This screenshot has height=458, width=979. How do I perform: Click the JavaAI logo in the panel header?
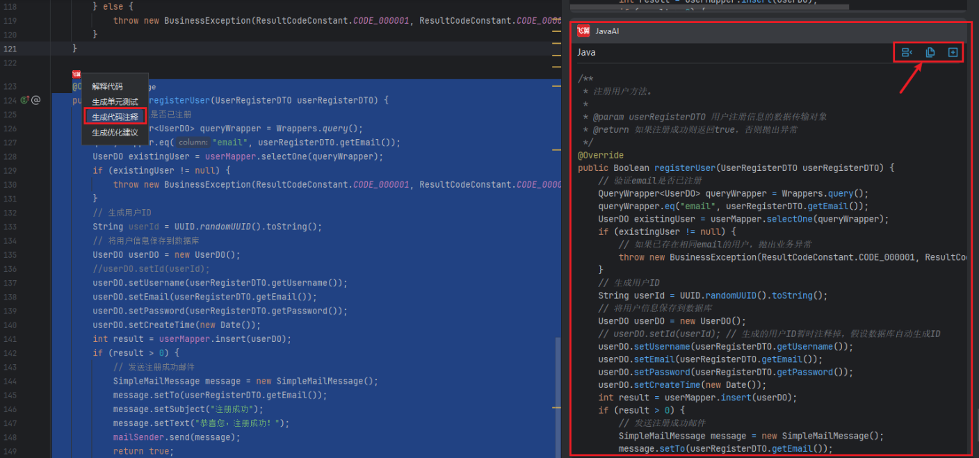(x=583, y=31)
